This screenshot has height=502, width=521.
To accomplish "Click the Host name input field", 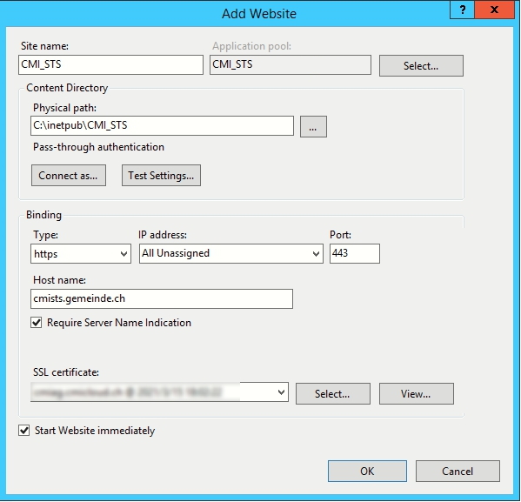I will click(162, 299).
